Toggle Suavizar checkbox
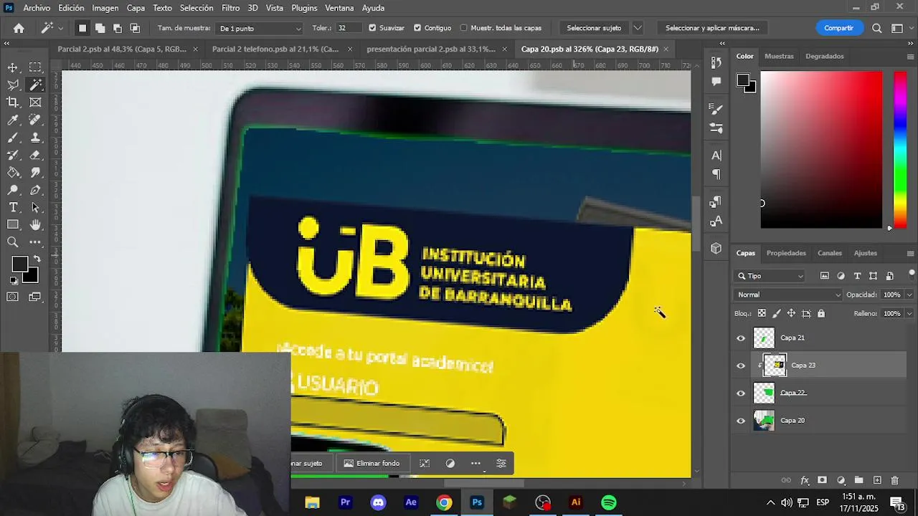 [372, 28]
